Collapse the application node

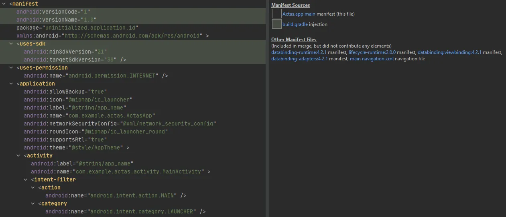pos(12,84)
